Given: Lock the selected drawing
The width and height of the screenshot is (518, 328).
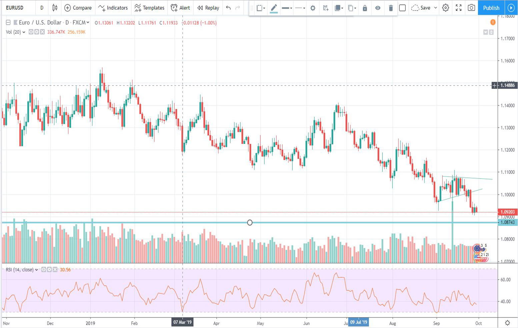Looking at the screenshot, I should (365, 8).
